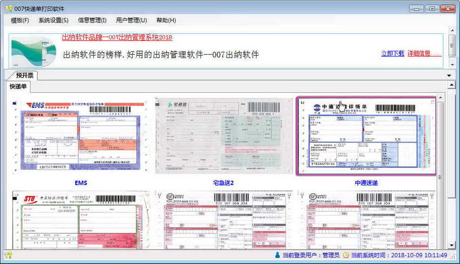The width and height of the screenshot is (460, 264).
Task: Open the 详细信息 link
Action: [424, 53]
